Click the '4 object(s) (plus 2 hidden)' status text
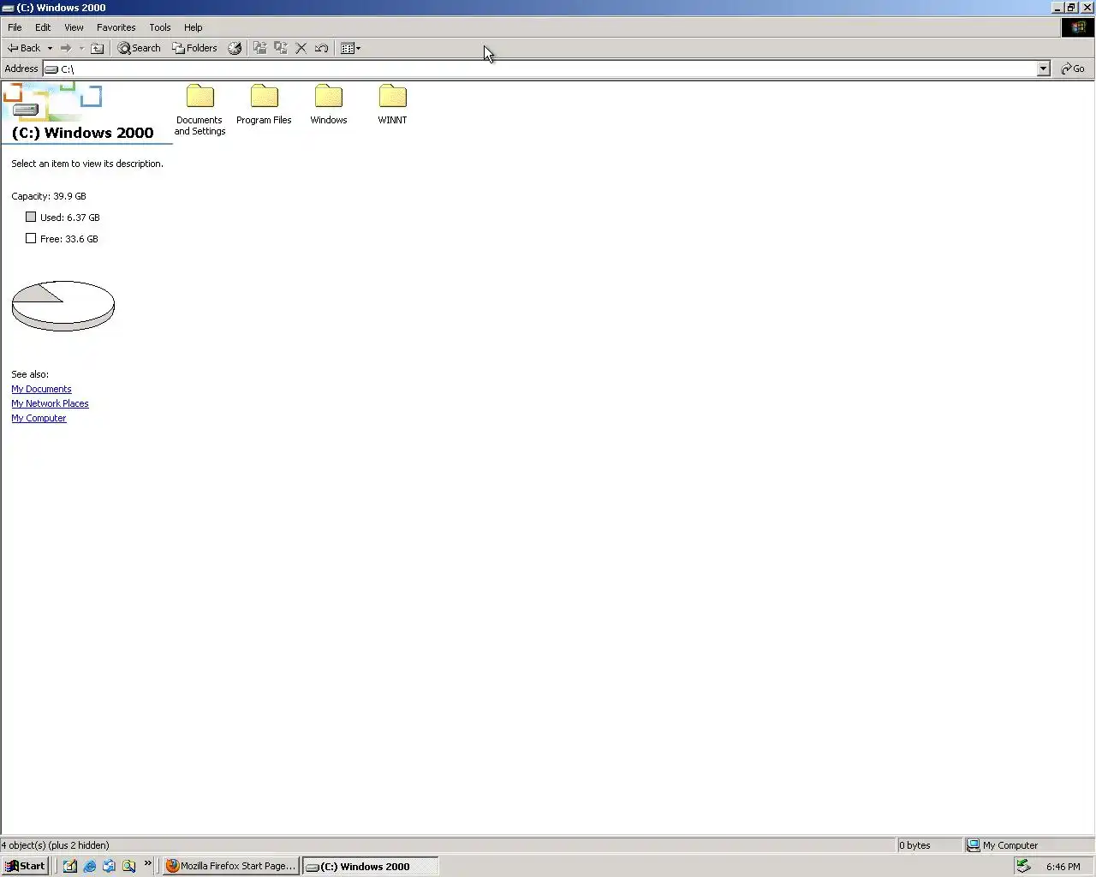 point(55,845)
